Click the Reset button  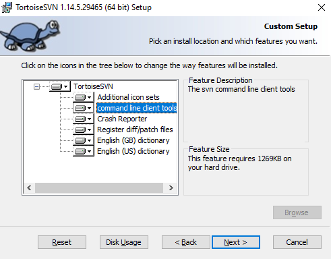(62, 242)
